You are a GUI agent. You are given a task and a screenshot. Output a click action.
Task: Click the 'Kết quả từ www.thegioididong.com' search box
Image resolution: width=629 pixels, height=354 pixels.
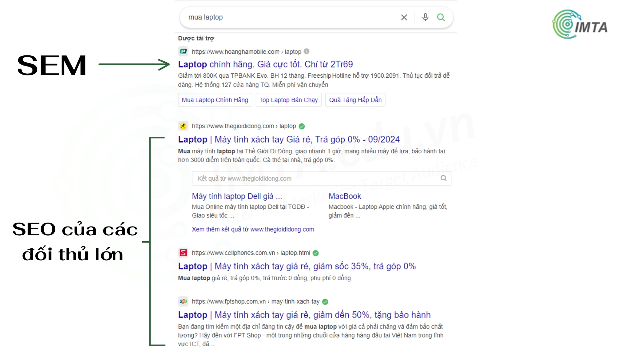(x=321, y=178)
